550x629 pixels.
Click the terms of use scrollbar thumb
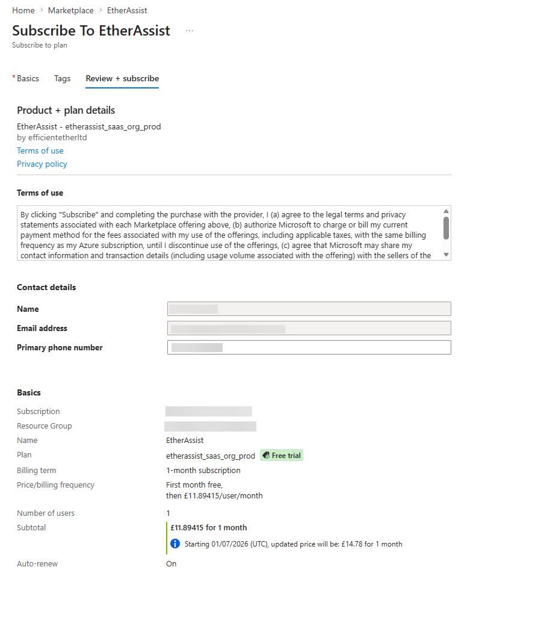point(446,228)
